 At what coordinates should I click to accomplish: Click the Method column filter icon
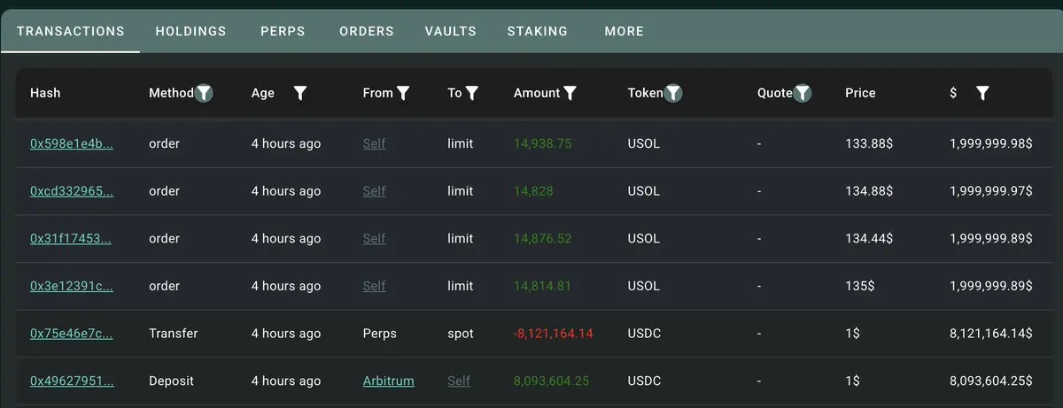(x=204, y=93)
